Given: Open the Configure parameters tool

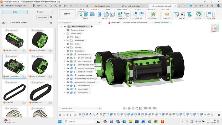Looking at the screenshot, I should pyautogui.click(x=136, y=14).
